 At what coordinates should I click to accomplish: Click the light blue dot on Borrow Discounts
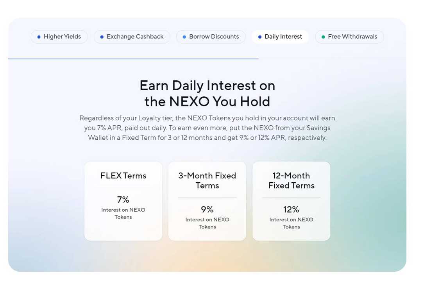[x=184, y=37]
